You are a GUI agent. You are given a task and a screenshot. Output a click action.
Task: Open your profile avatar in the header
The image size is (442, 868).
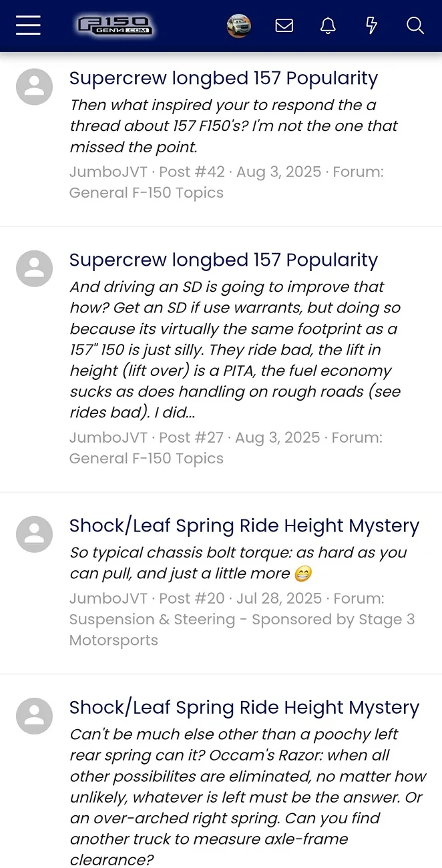coord(238,25)
